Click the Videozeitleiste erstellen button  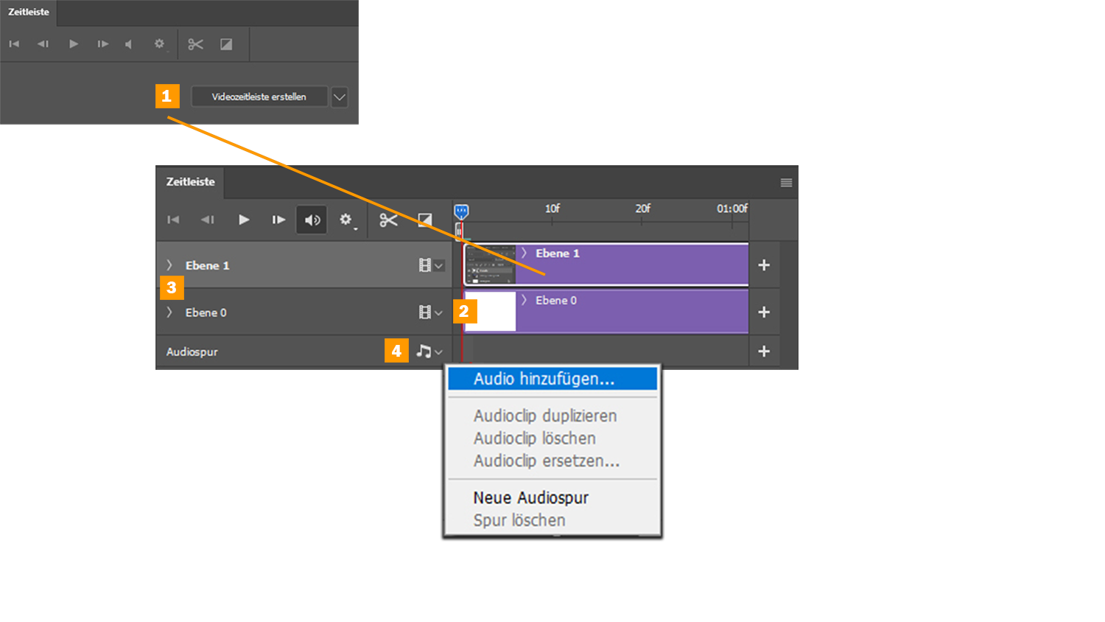click(259, 97)
